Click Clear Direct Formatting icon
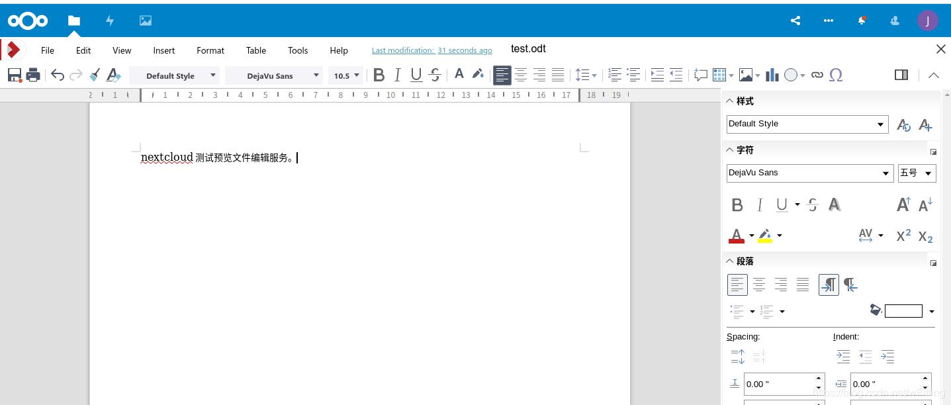951x405 pixels. point(114,75)
